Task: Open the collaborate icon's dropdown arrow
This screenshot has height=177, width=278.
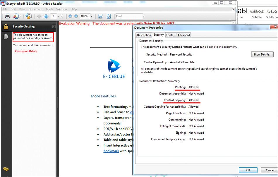Action: pos(20,16)
